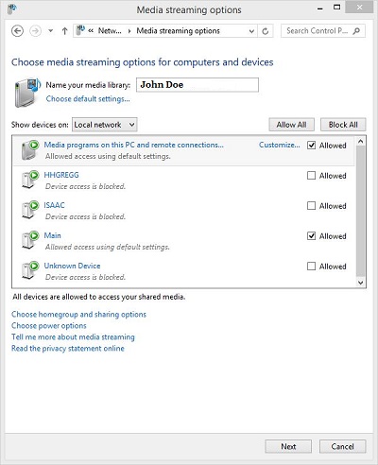Enable Allowed checkbox for HHGREGG

[311, 176]
